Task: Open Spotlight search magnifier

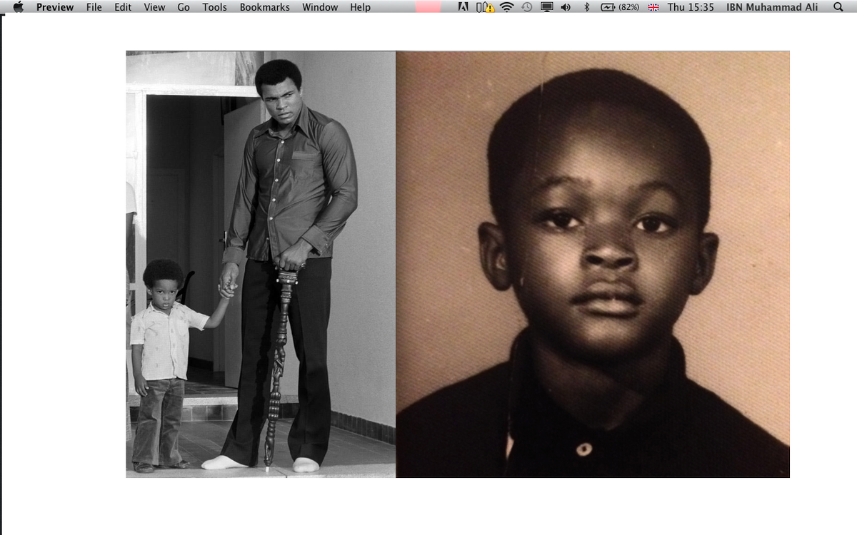Action: tap(838, 7)
